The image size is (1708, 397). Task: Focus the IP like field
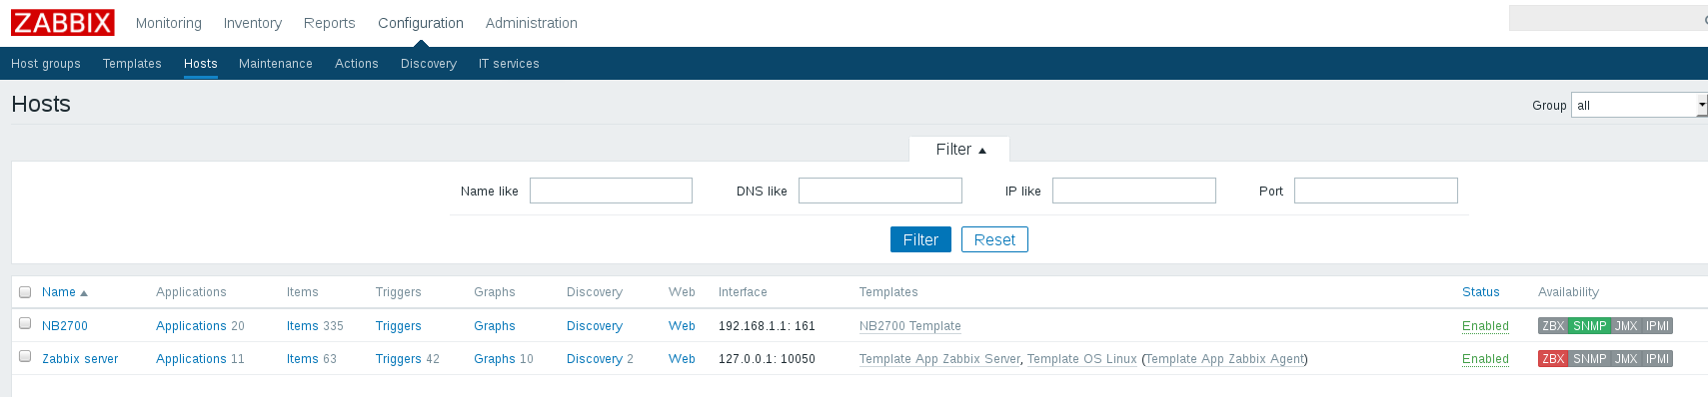click(x=1134, y=191)
